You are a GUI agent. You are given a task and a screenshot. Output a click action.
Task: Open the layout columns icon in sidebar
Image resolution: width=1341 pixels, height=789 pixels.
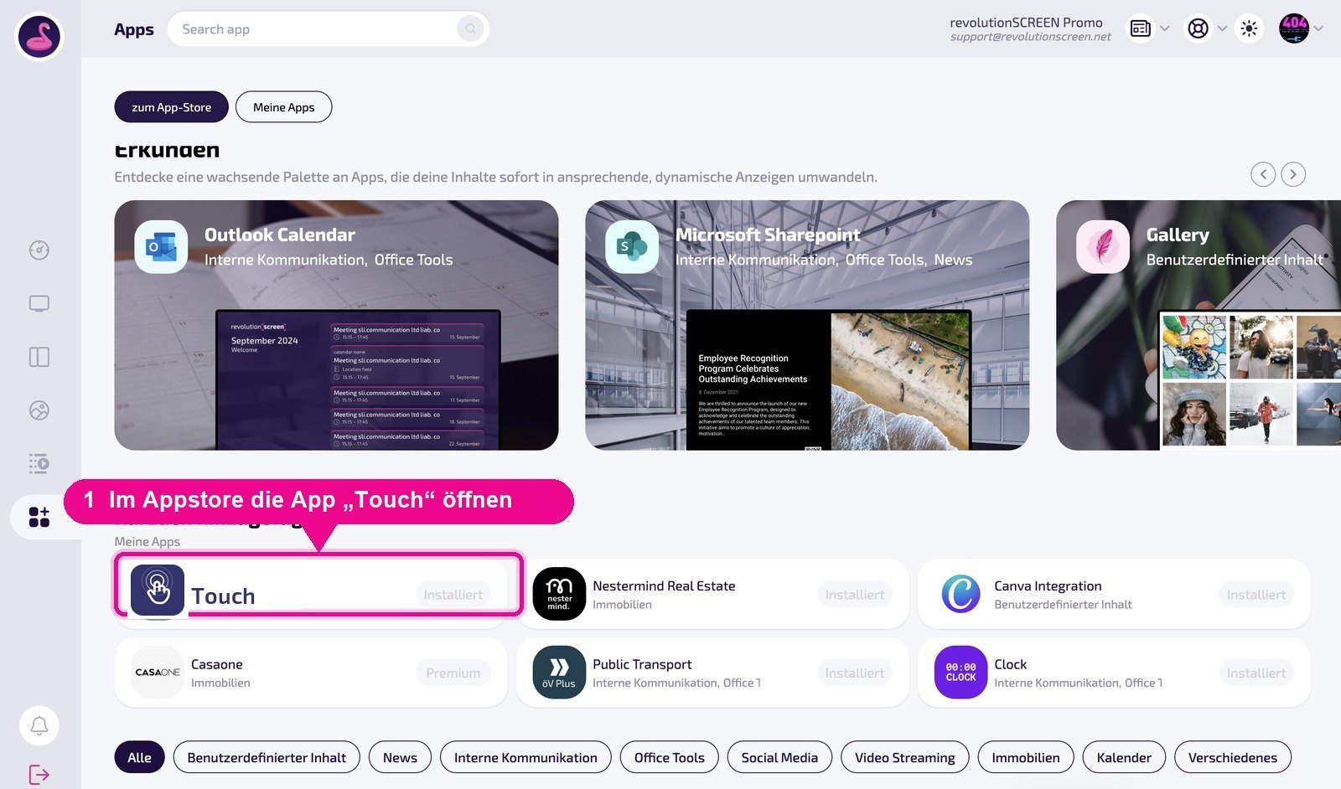point(39,357)
